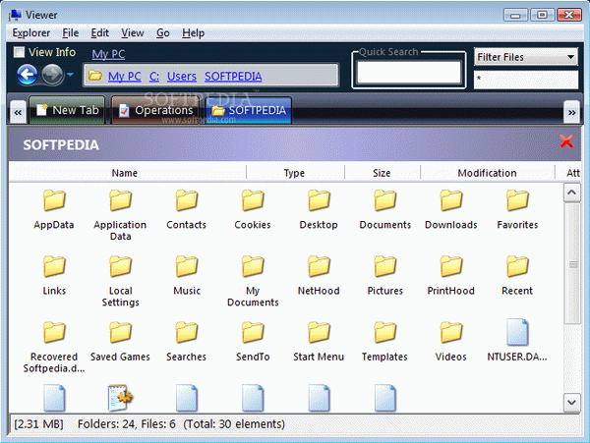Sort by the Size column header
The width and height of the screenshot is (590, 443).
coord(383,173)
